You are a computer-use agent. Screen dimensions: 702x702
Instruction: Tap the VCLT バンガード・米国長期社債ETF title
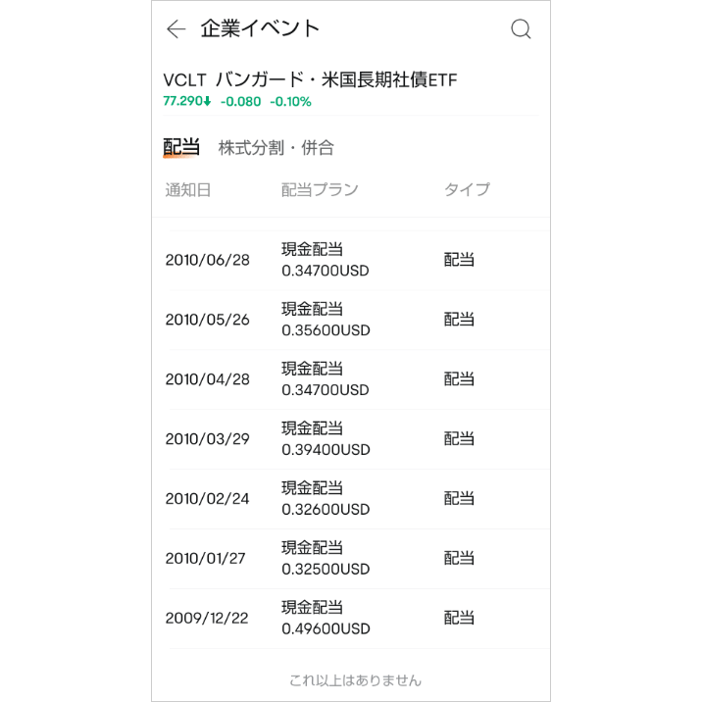(310, 80)
